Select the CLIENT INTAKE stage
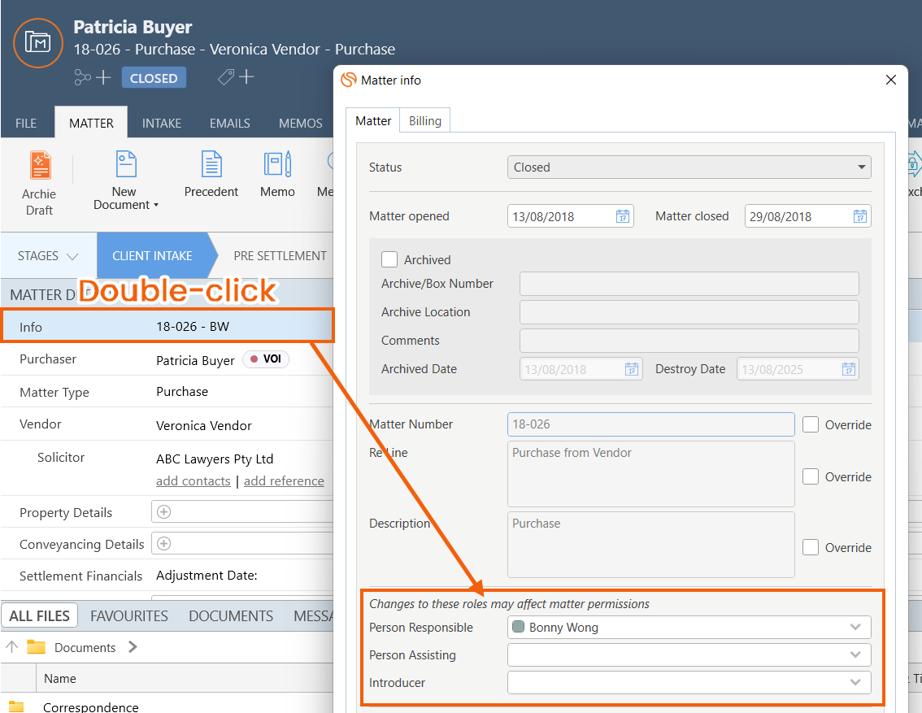The width and height of the screenshot is (922, 713). [152, 256]
